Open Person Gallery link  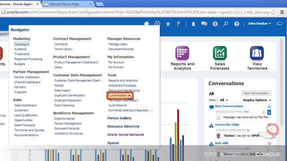[x=119, y=118]
